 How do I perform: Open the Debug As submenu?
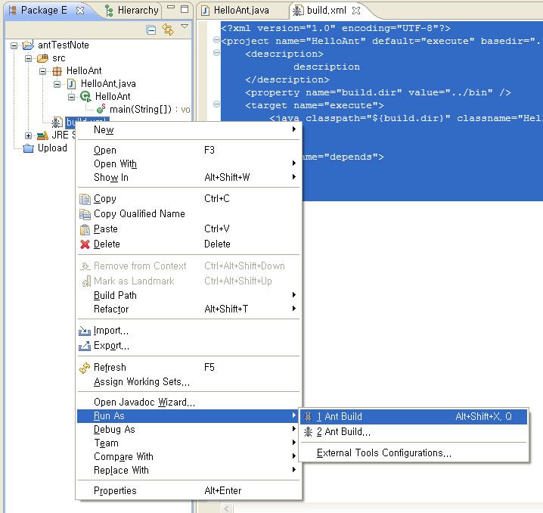coord(189,430)
